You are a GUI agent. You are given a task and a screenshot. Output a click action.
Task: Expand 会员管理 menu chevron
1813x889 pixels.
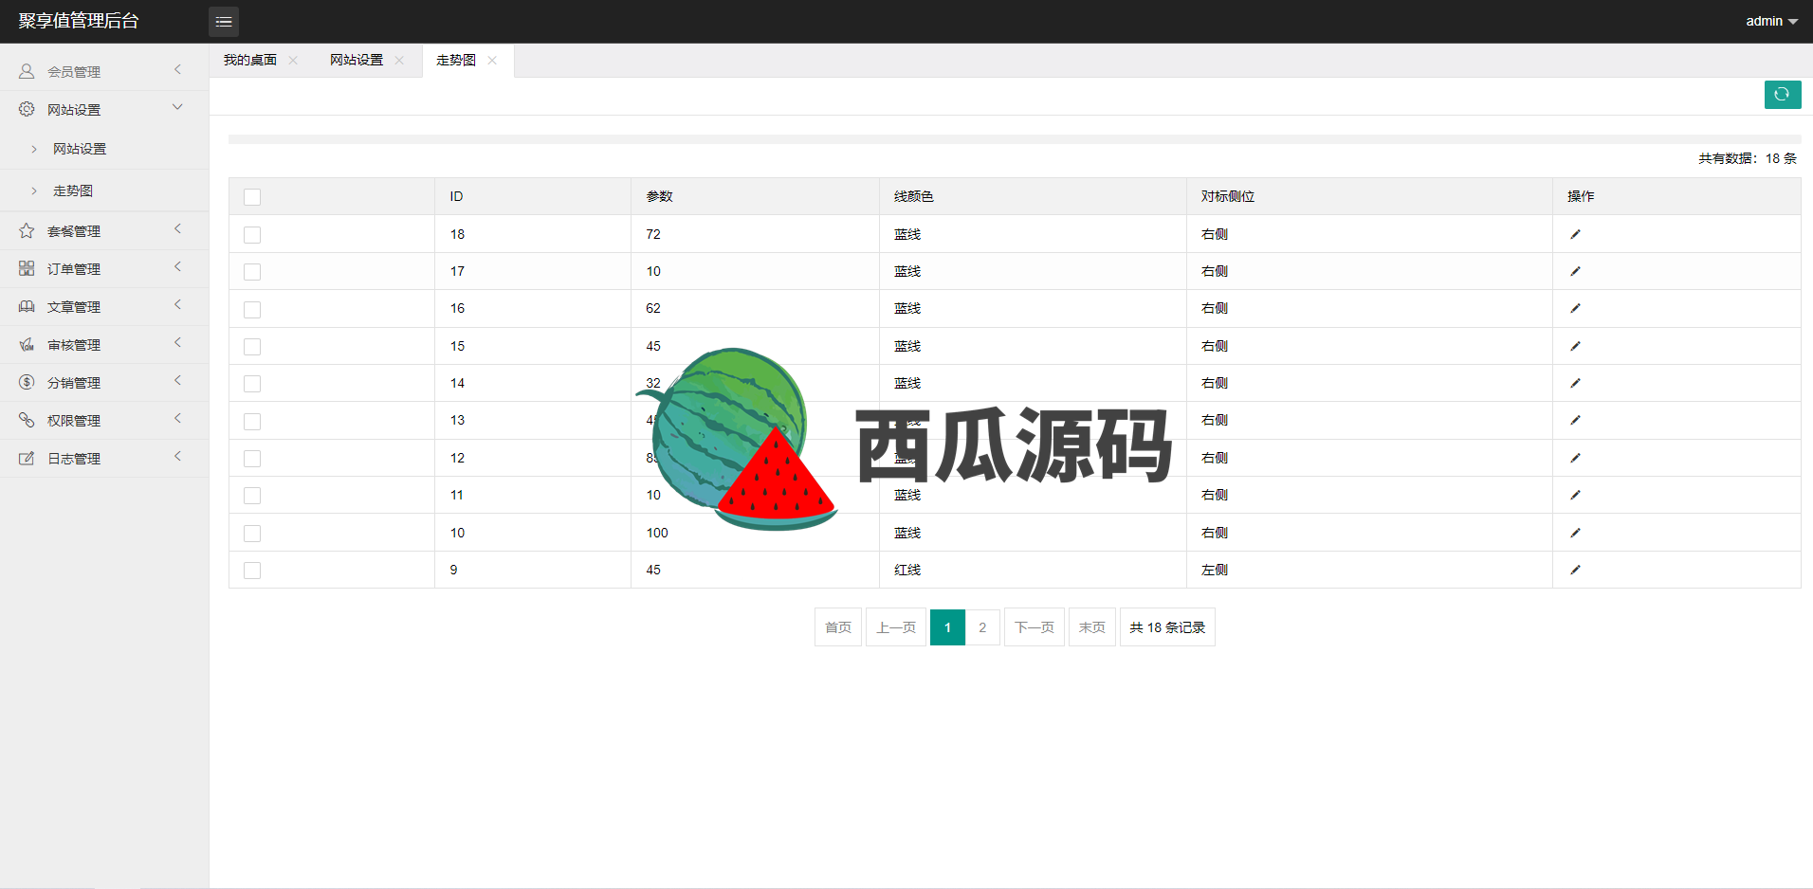click(x=177, y=69)
